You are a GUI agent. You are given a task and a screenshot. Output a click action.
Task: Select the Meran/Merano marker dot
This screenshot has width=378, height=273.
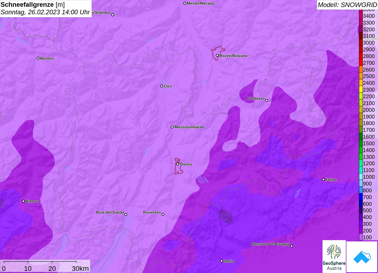pyautogui.click(x=185, y=3)
